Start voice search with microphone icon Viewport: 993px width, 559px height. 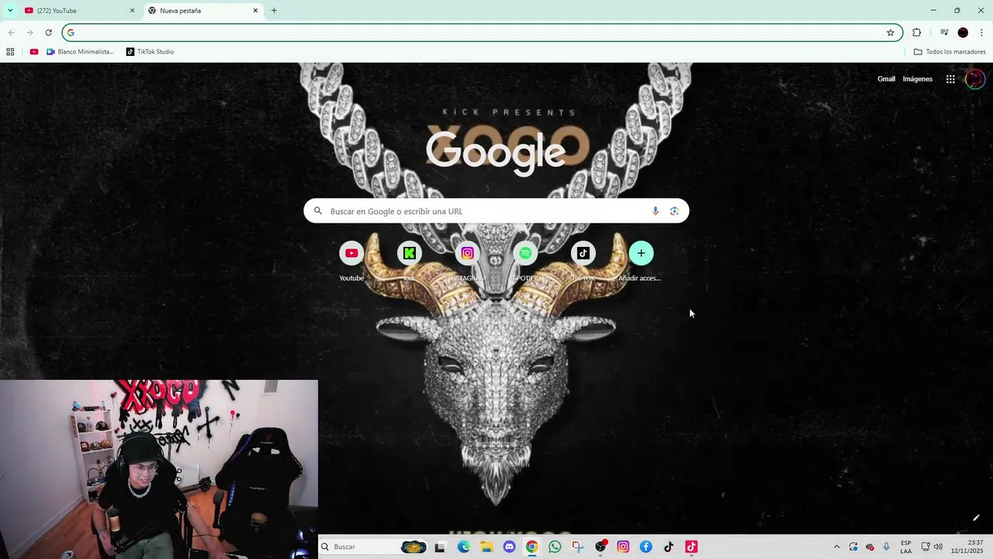[656, 211]
